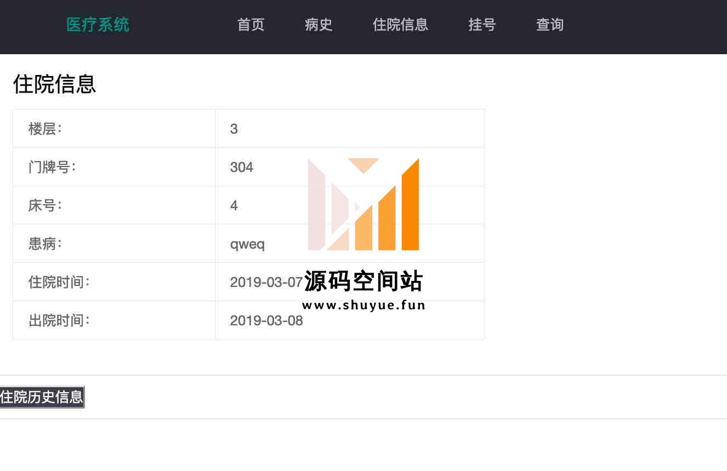Open the 挂号 navigation item
The image size is (727, 471).
pos(482,25)
